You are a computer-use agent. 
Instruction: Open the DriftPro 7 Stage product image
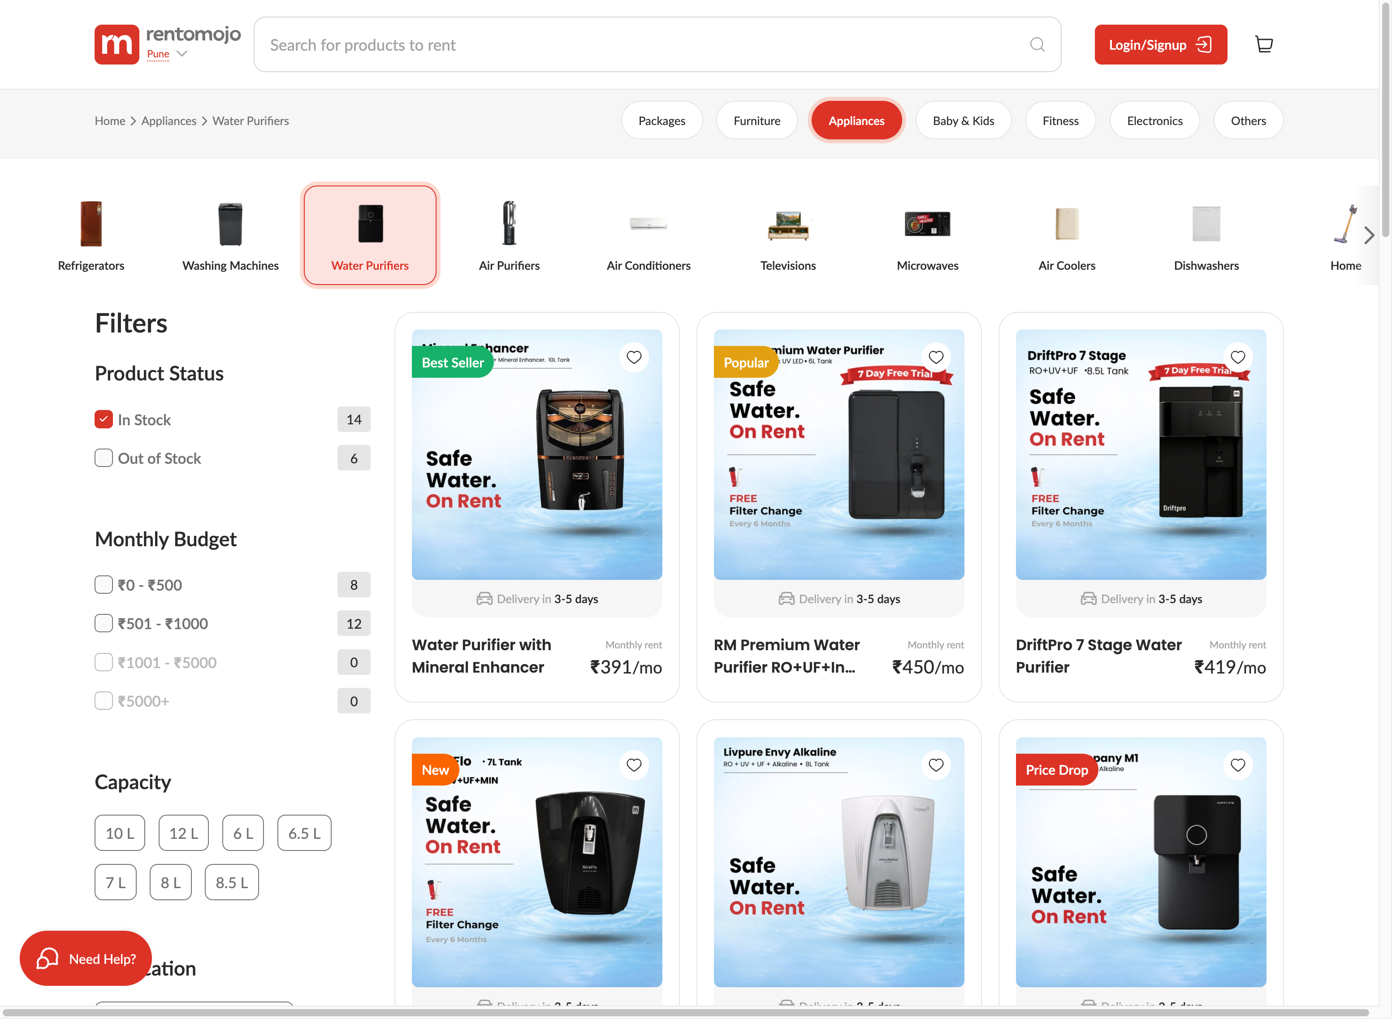[x=1141, y=454]
